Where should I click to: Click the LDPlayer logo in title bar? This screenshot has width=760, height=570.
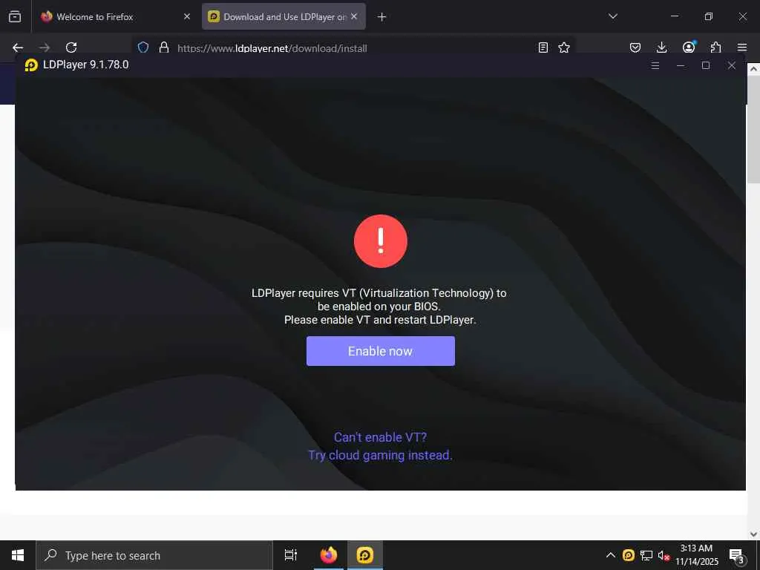31,65
